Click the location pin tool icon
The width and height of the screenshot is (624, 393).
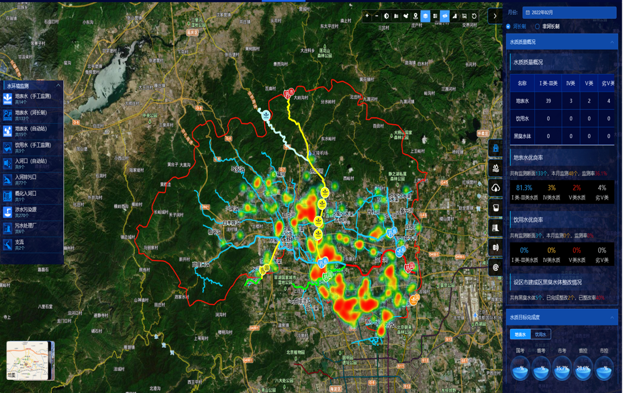tap(416, 16)
